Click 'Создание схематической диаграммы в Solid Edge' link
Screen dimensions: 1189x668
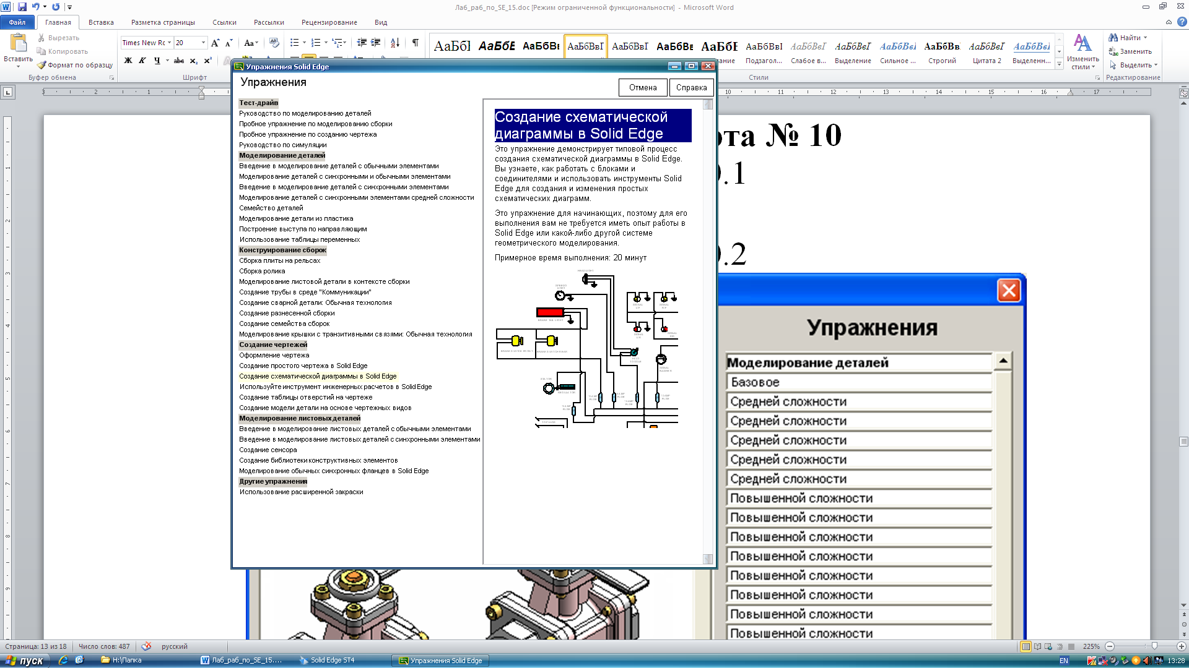click(x=318, y=377)
